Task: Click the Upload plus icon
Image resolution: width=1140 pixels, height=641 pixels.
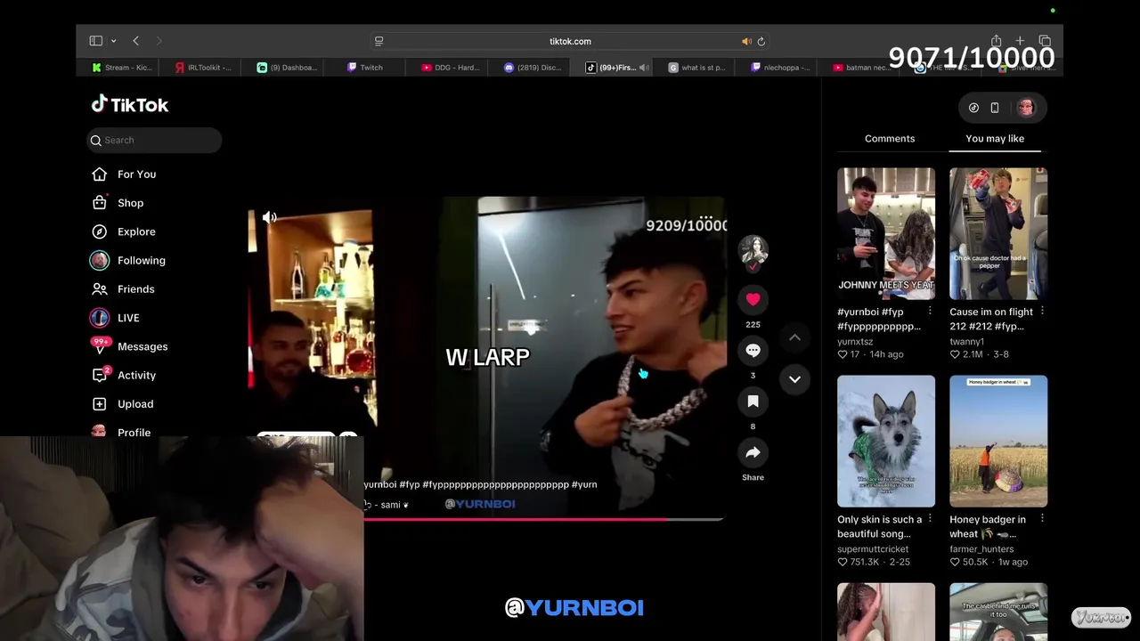Action: point(100,404)
